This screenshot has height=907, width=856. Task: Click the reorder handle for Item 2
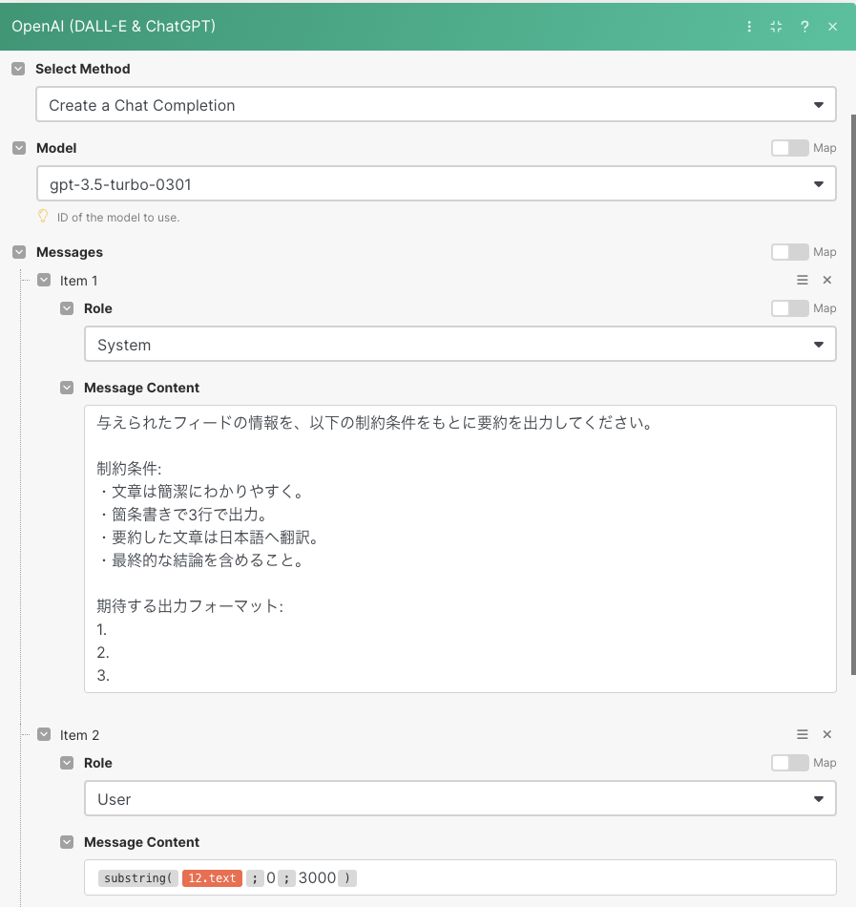[x=803, y=734]
